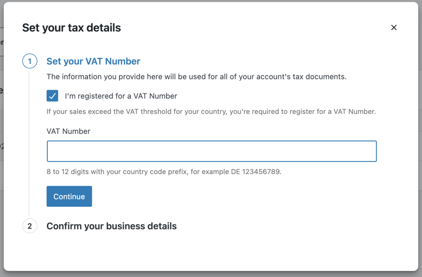Click the "DE 123456789" example text

pos(261,171)
